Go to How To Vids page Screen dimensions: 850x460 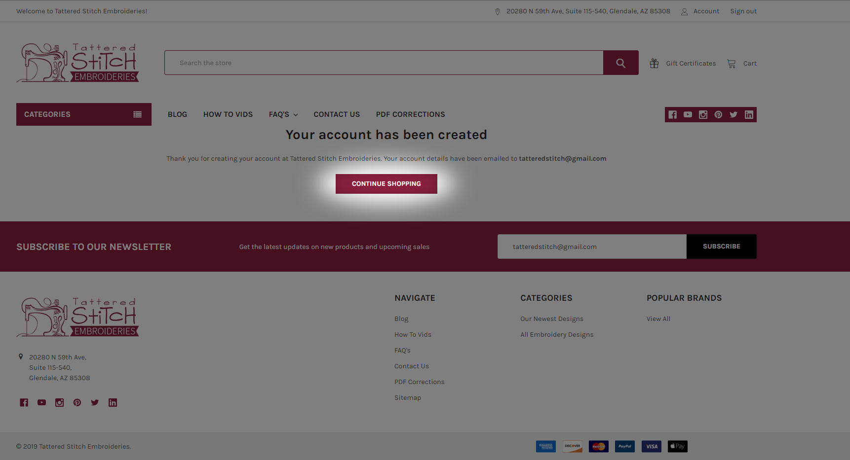228,114
